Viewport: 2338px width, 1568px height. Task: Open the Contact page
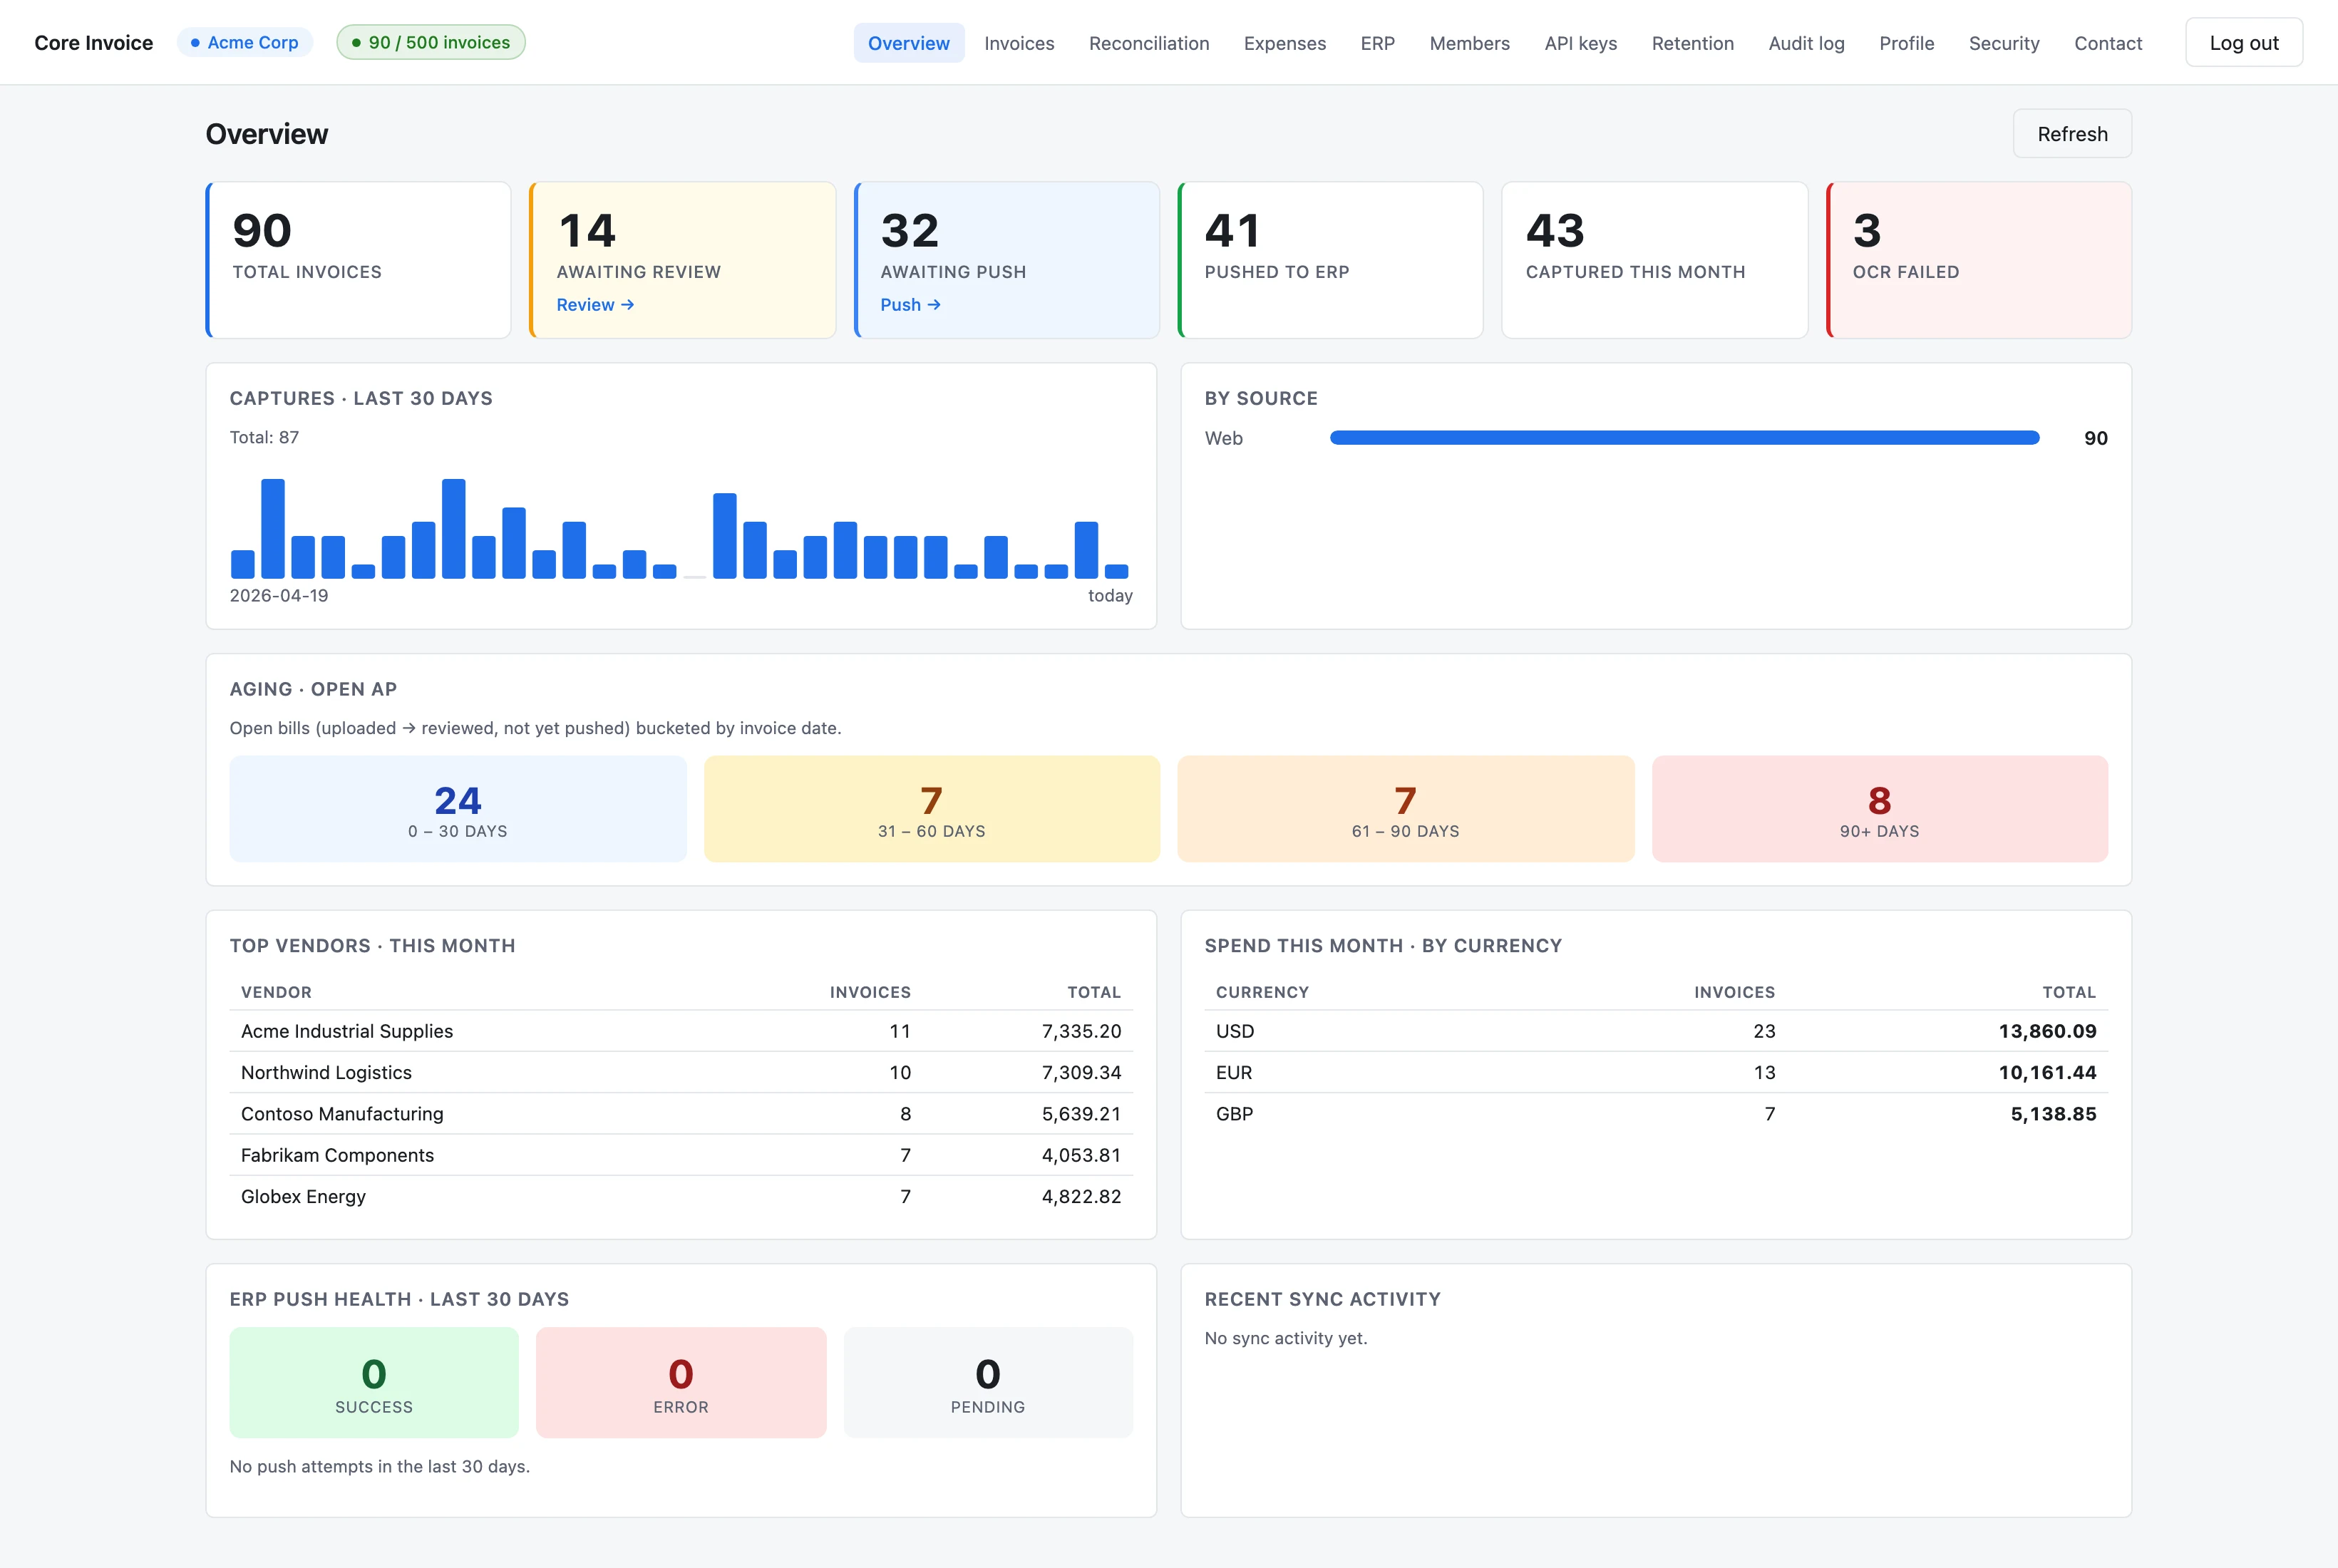click(x=2107, y=43)
